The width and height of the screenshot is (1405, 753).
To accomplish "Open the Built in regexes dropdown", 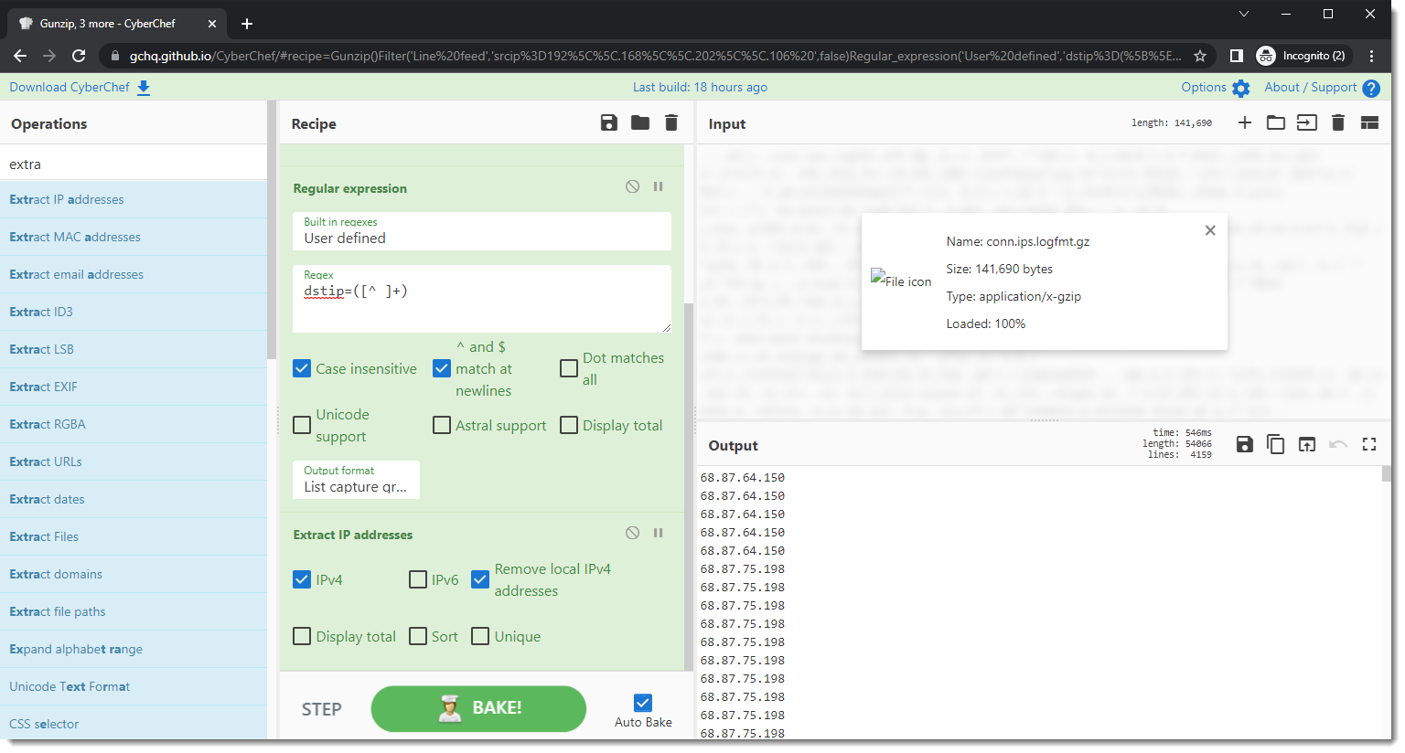I will (481, 232).
